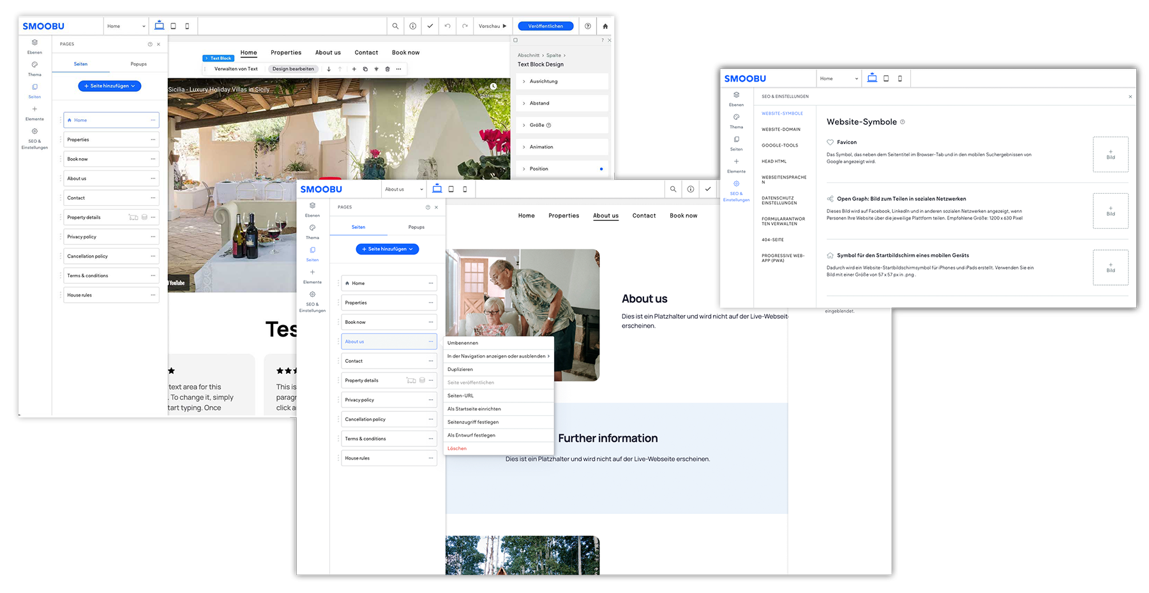Click the house icon beside the help icon
The image size is (1149, 593).
click(x=605, y=26)
